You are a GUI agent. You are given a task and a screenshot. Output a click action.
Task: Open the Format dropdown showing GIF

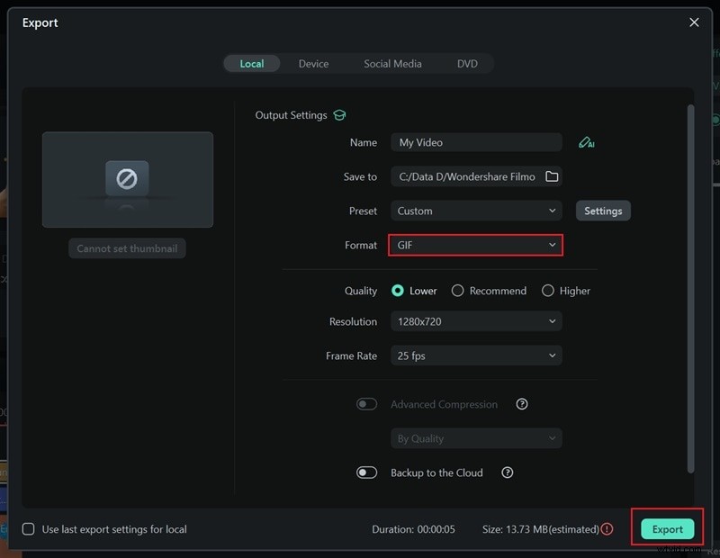[475, 245]
